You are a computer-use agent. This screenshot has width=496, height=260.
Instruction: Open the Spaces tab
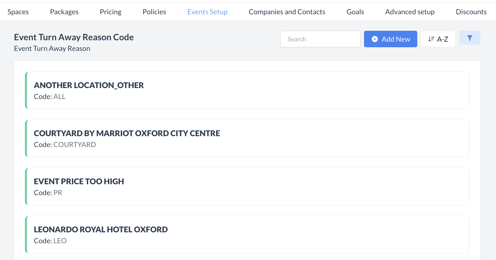point(18,12)
